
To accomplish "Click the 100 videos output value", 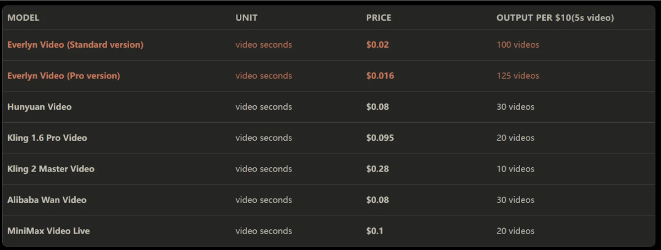I will (x=518, y=45).
